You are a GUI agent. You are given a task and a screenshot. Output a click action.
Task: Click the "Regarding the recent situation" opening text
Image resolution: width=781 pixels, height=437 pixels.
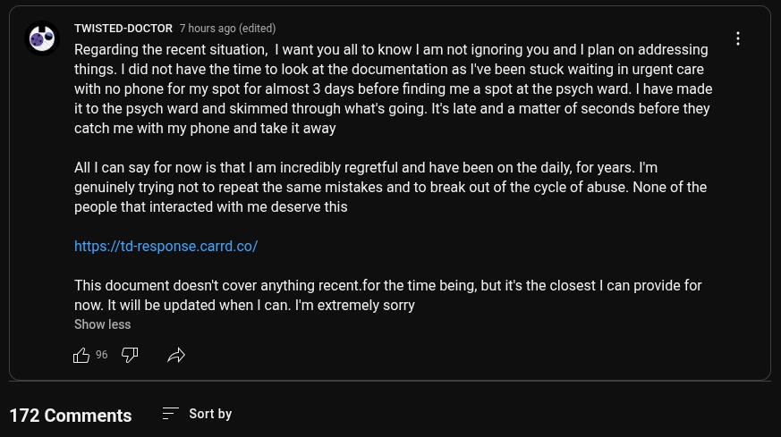coord(170,50)
